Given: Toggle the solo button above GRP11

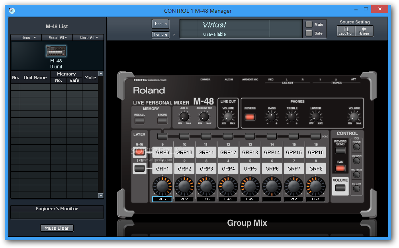Looking at the screenshot, I should 206,136.
